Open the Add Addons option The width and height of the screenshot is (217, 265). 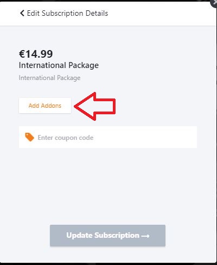[45, 106]
